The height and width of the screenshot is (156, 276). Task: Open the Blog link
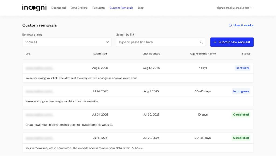[141, 8]
